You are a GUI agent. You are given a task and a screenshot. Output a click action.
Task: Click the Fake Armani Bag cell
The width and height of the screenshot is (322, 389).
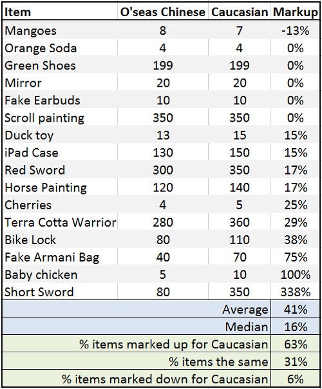coord(60,257)
